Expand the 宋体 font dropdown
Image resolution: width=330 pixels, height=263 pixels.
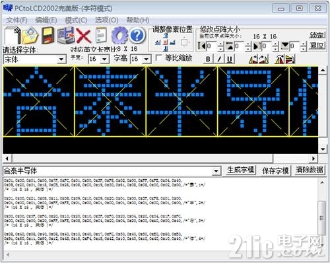61,59
